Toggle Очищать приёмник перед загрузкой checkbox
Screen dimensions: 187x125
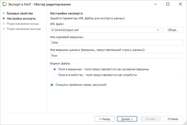click(52, 85)
